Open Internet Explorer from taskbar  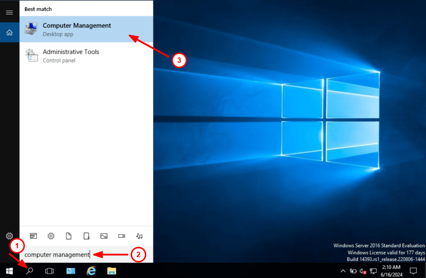91,271
